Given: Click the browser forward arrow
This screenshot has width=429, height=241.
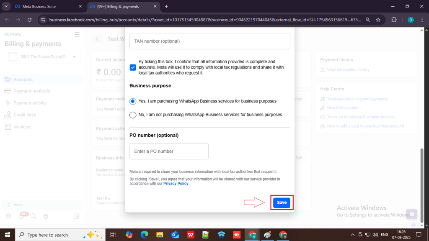Looking at the screenshot, I should (18, 20).
